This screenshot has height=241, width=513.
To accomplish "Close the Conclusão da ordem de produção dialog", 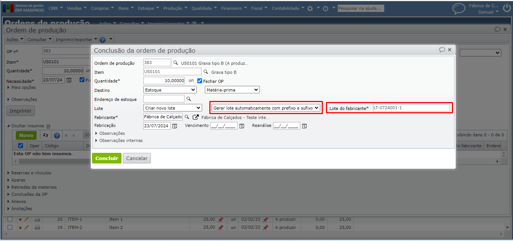I will point(450,50).
